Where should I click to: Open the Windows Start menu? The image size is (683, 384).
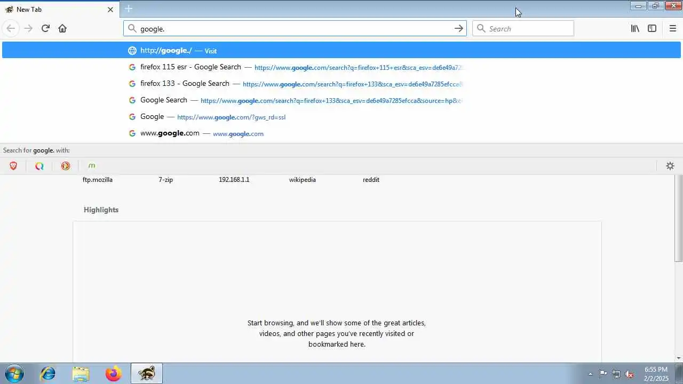pyautogui.click(x=14, y=374)
